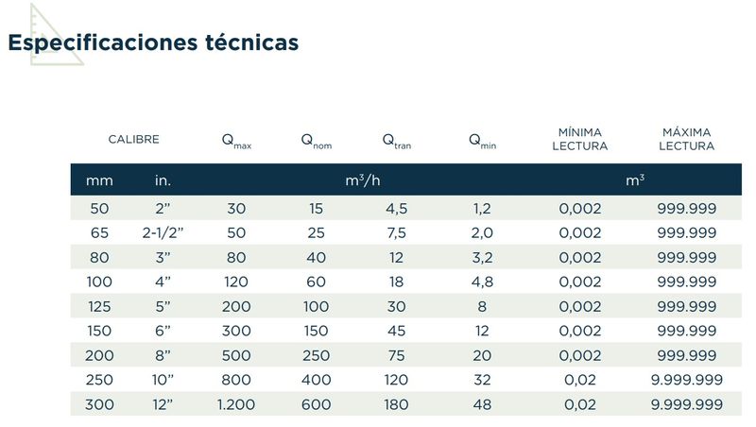Select the MÍNIMA LECTURA column header
Screen dimensions: 756x427
point(580,139)
